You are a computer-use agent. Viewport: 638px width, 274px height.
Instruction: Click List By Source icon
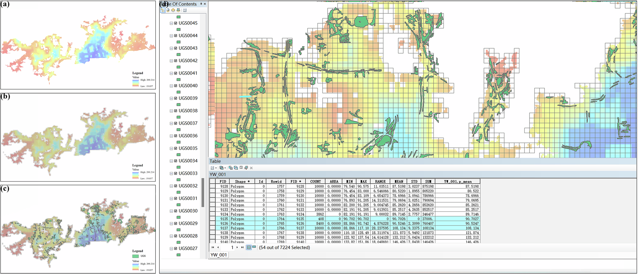click(x=168, y=10)
